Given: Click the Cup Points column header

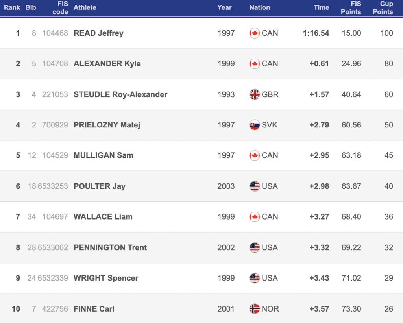Looking at the screenshot, I should [x=383, y=8].
